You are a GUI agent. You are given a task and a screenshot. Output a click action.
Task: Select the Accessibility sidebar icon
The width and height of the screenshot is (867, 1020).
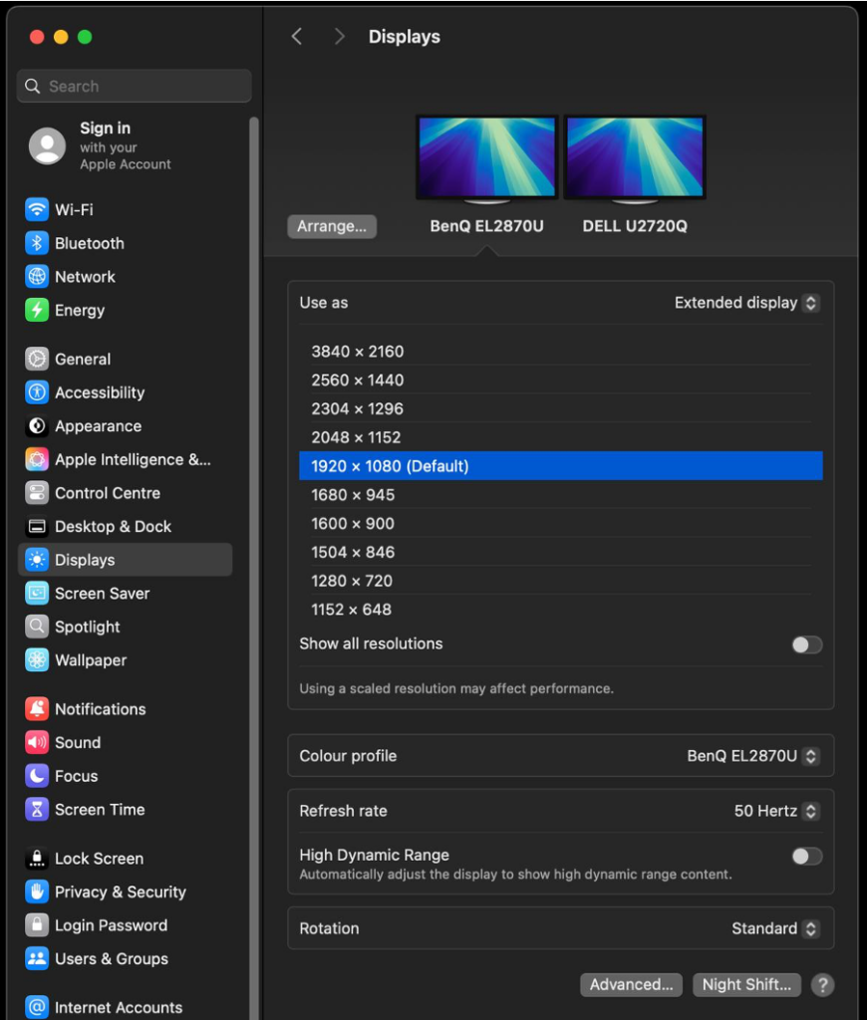(37, 392)
